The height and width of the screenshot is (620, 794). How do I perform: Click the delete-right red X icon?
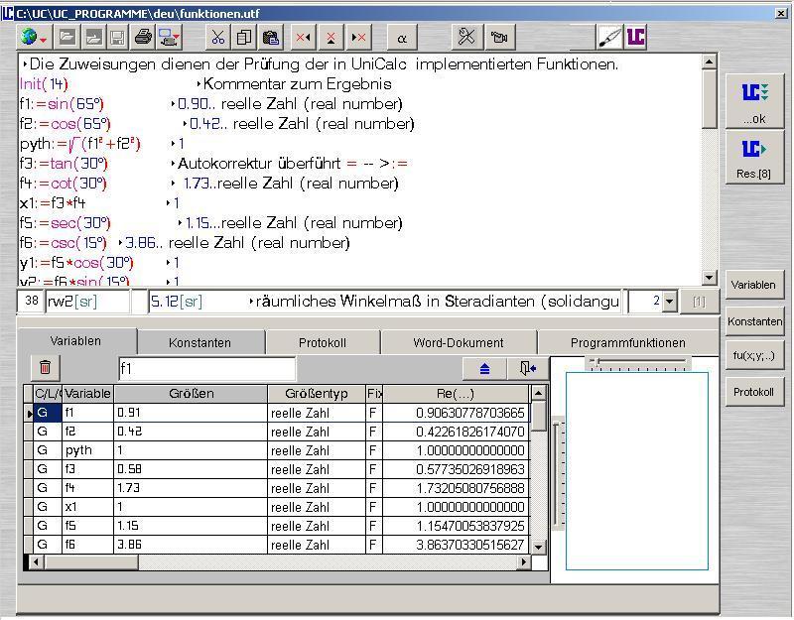(x=358, y=37)
